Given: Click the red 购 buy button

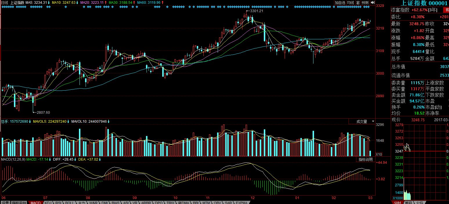Looking at the screenshot, I should click(x=446, y=10).
